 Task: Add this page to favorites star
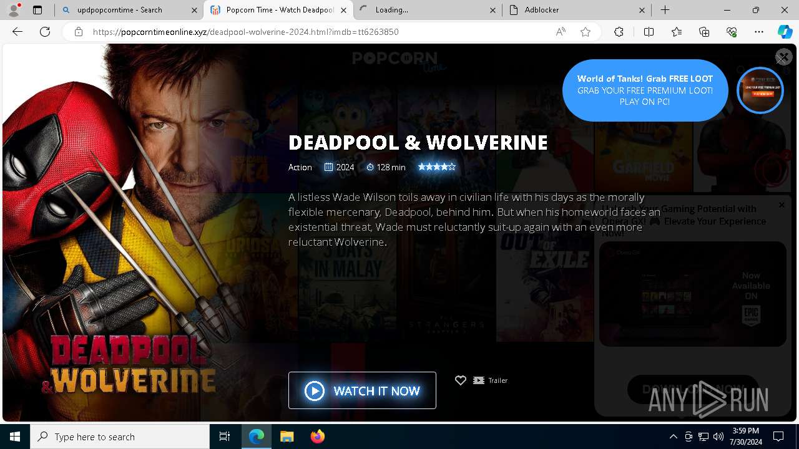[x=586, y=32]
